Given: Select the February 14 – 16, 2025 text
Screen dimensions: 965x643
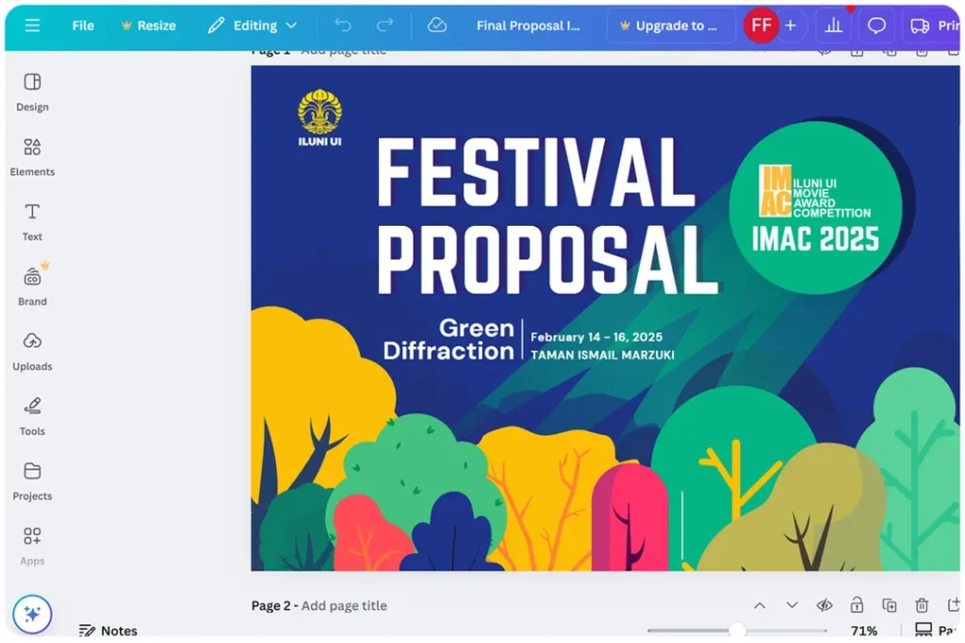Looking at the screenshot, I should 597,337.
